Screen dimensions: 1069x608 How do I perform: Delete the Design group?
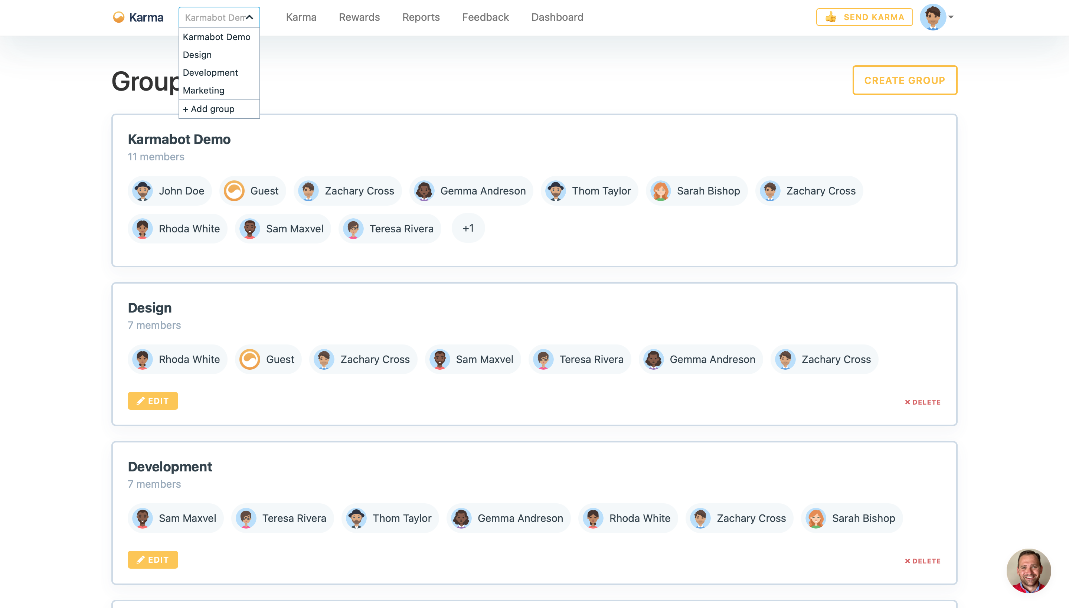click(x=922, y=402)
